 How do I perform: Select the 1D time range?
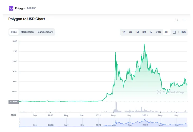coord(124,32)
